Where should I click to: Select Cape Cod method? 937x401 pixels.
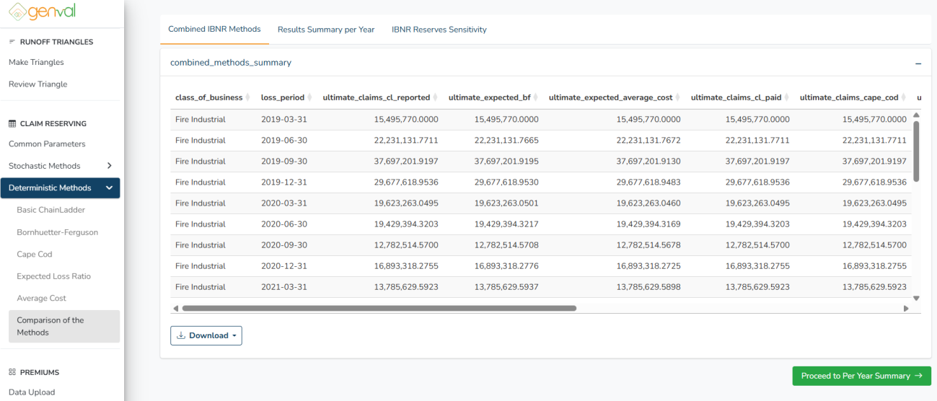click(x=35, y=254)
